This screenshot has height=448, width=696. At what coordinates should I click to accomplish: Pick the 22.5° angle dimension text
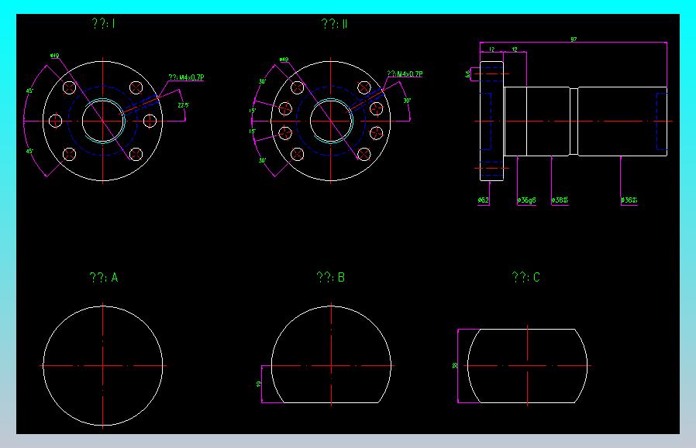pos(184,105)
